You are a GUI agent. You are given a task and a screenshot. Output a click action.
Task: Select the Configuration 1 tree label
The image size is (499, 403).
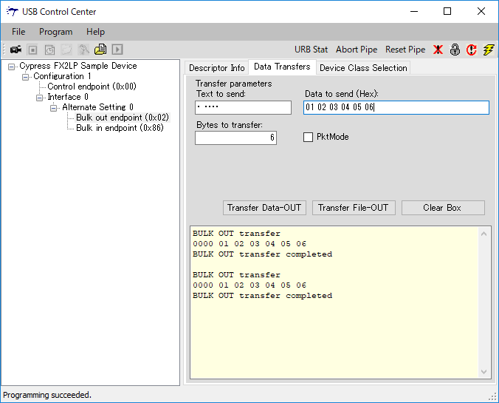(62, 76)
